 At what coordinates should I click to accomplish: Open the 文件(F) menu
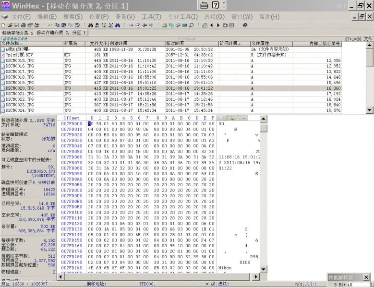coord(21,16)
